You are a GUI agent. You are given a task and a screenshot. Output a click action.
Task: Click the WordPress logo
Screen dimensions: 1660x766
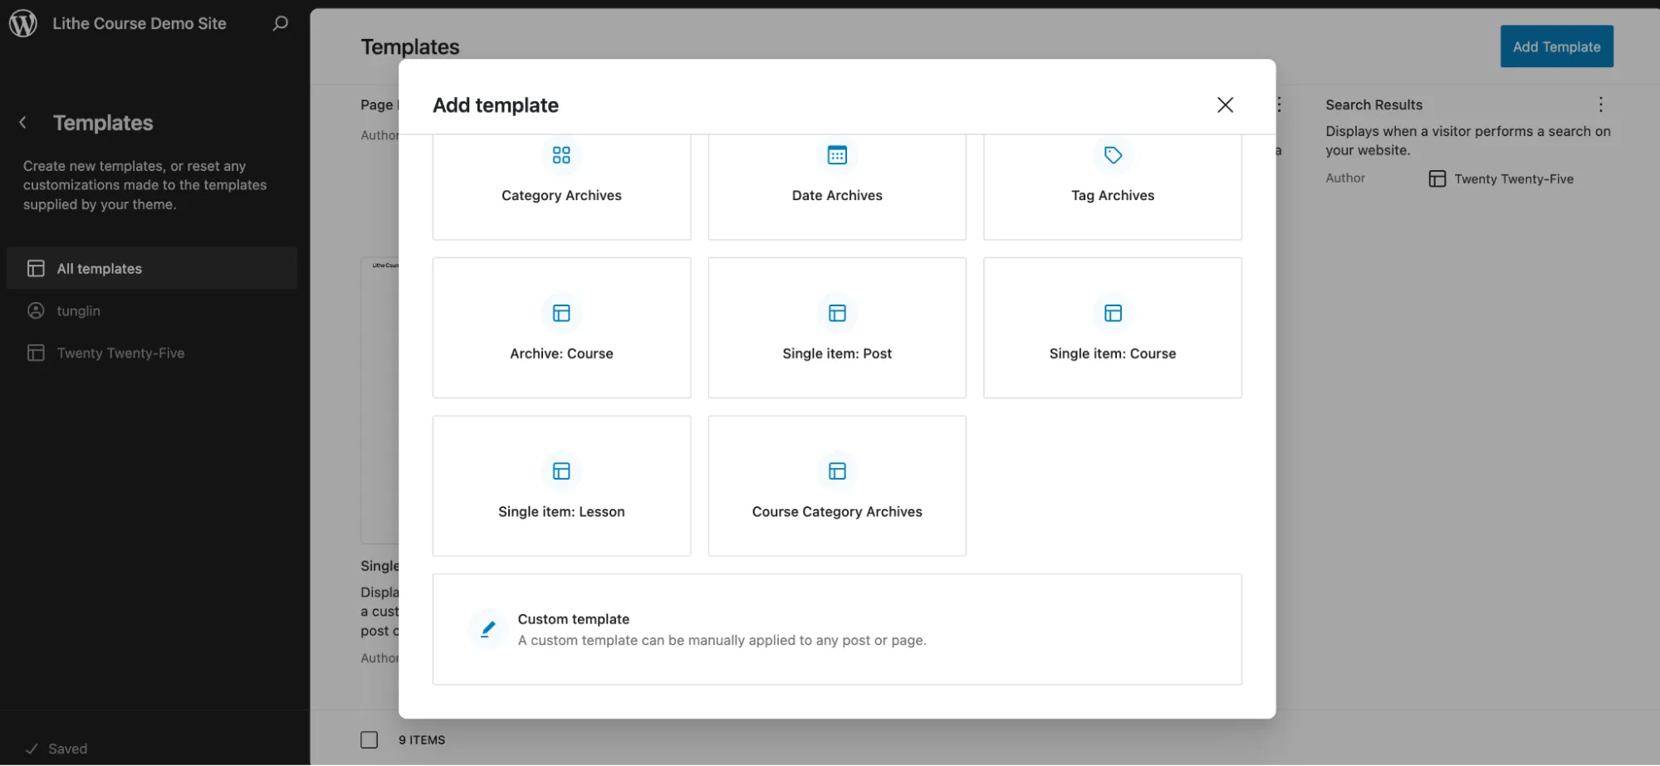click(23, 23)
